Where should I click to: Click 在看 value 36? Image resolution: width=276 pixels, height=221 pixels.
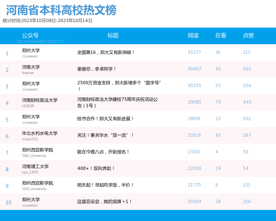[218, 52]
